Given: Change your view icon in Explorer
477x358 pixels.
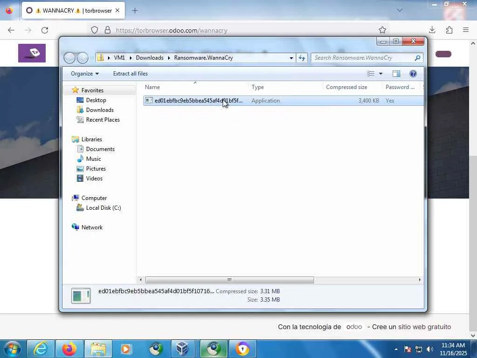Looking at the screenshot, I should 370,74.
